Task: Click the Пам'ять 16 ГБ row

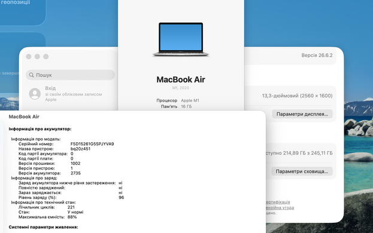Action: click(x=176, y=106)
